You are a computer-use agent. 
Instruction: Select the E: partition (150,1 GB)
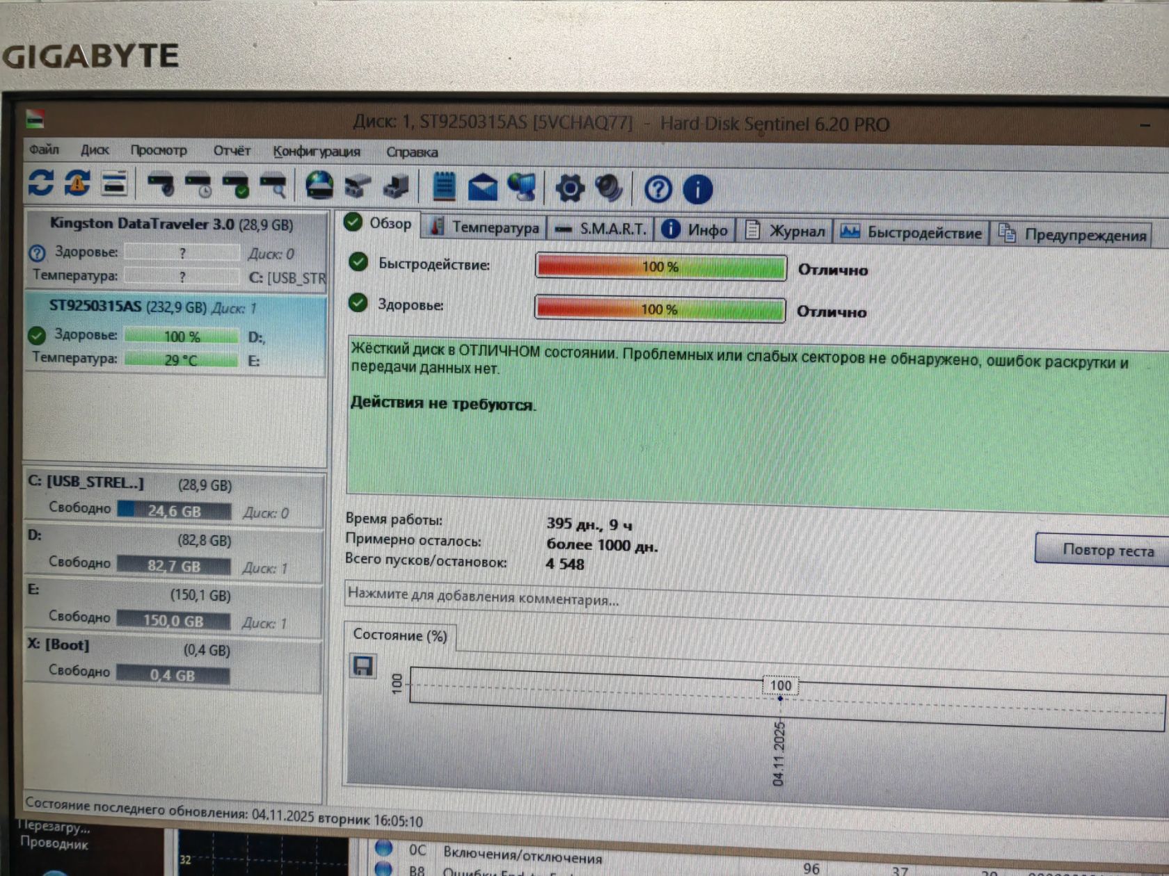coord(174,608)
